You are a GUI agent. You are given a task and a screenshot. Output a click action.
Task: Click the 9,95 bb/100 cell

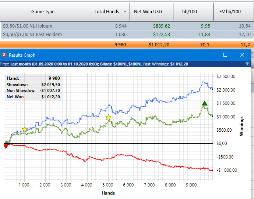(205, 26)
